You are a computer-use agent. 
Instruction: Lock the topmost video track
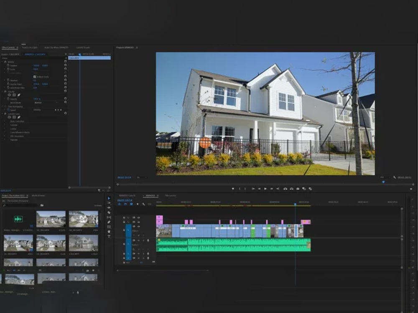124,217
